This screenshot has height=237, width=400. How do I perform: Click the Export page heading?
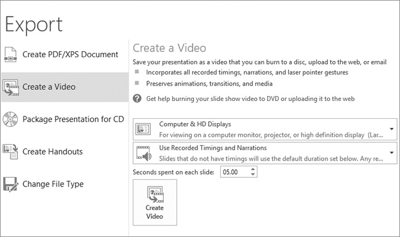tap(33, 25)
